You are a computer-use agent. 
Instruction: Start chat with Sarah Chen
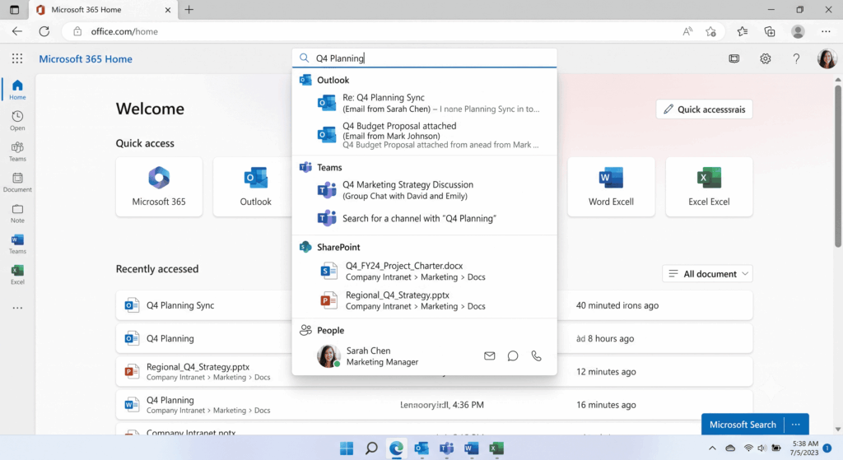(x=513, y=355)
